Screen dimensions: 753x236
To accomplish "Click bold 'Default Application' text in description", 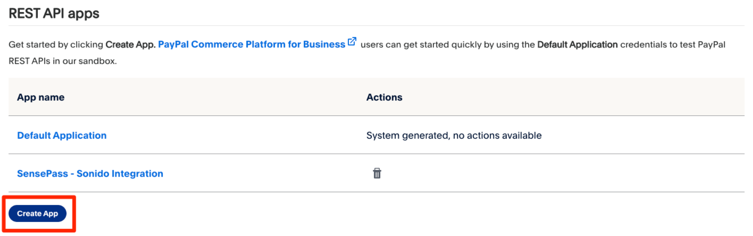I will tap(577, 45).
